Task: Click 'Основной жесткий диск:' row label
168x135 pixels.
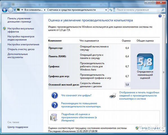Action: (64, 85)
